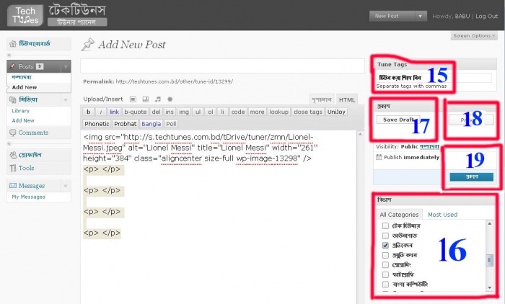Click the category list scrollbar thumb
This screenshot has height=304, width=505.
[x=490, y=260]
